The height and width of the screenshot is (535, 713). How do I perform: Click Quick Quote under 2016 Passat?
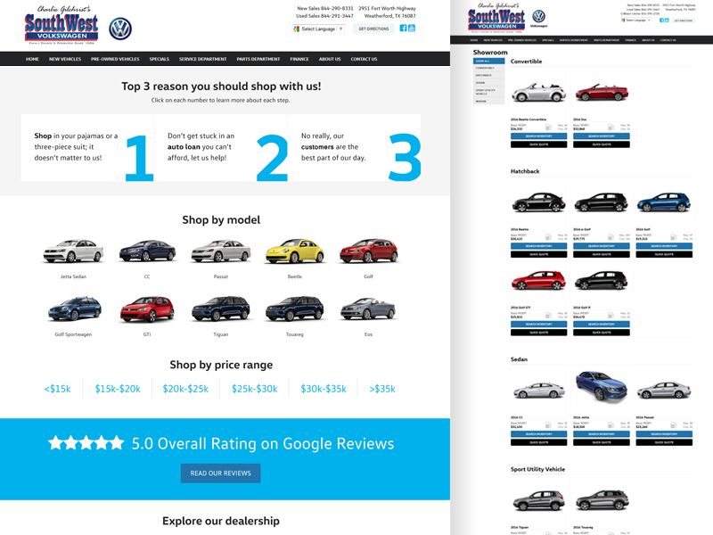click(x=664, y=442)
